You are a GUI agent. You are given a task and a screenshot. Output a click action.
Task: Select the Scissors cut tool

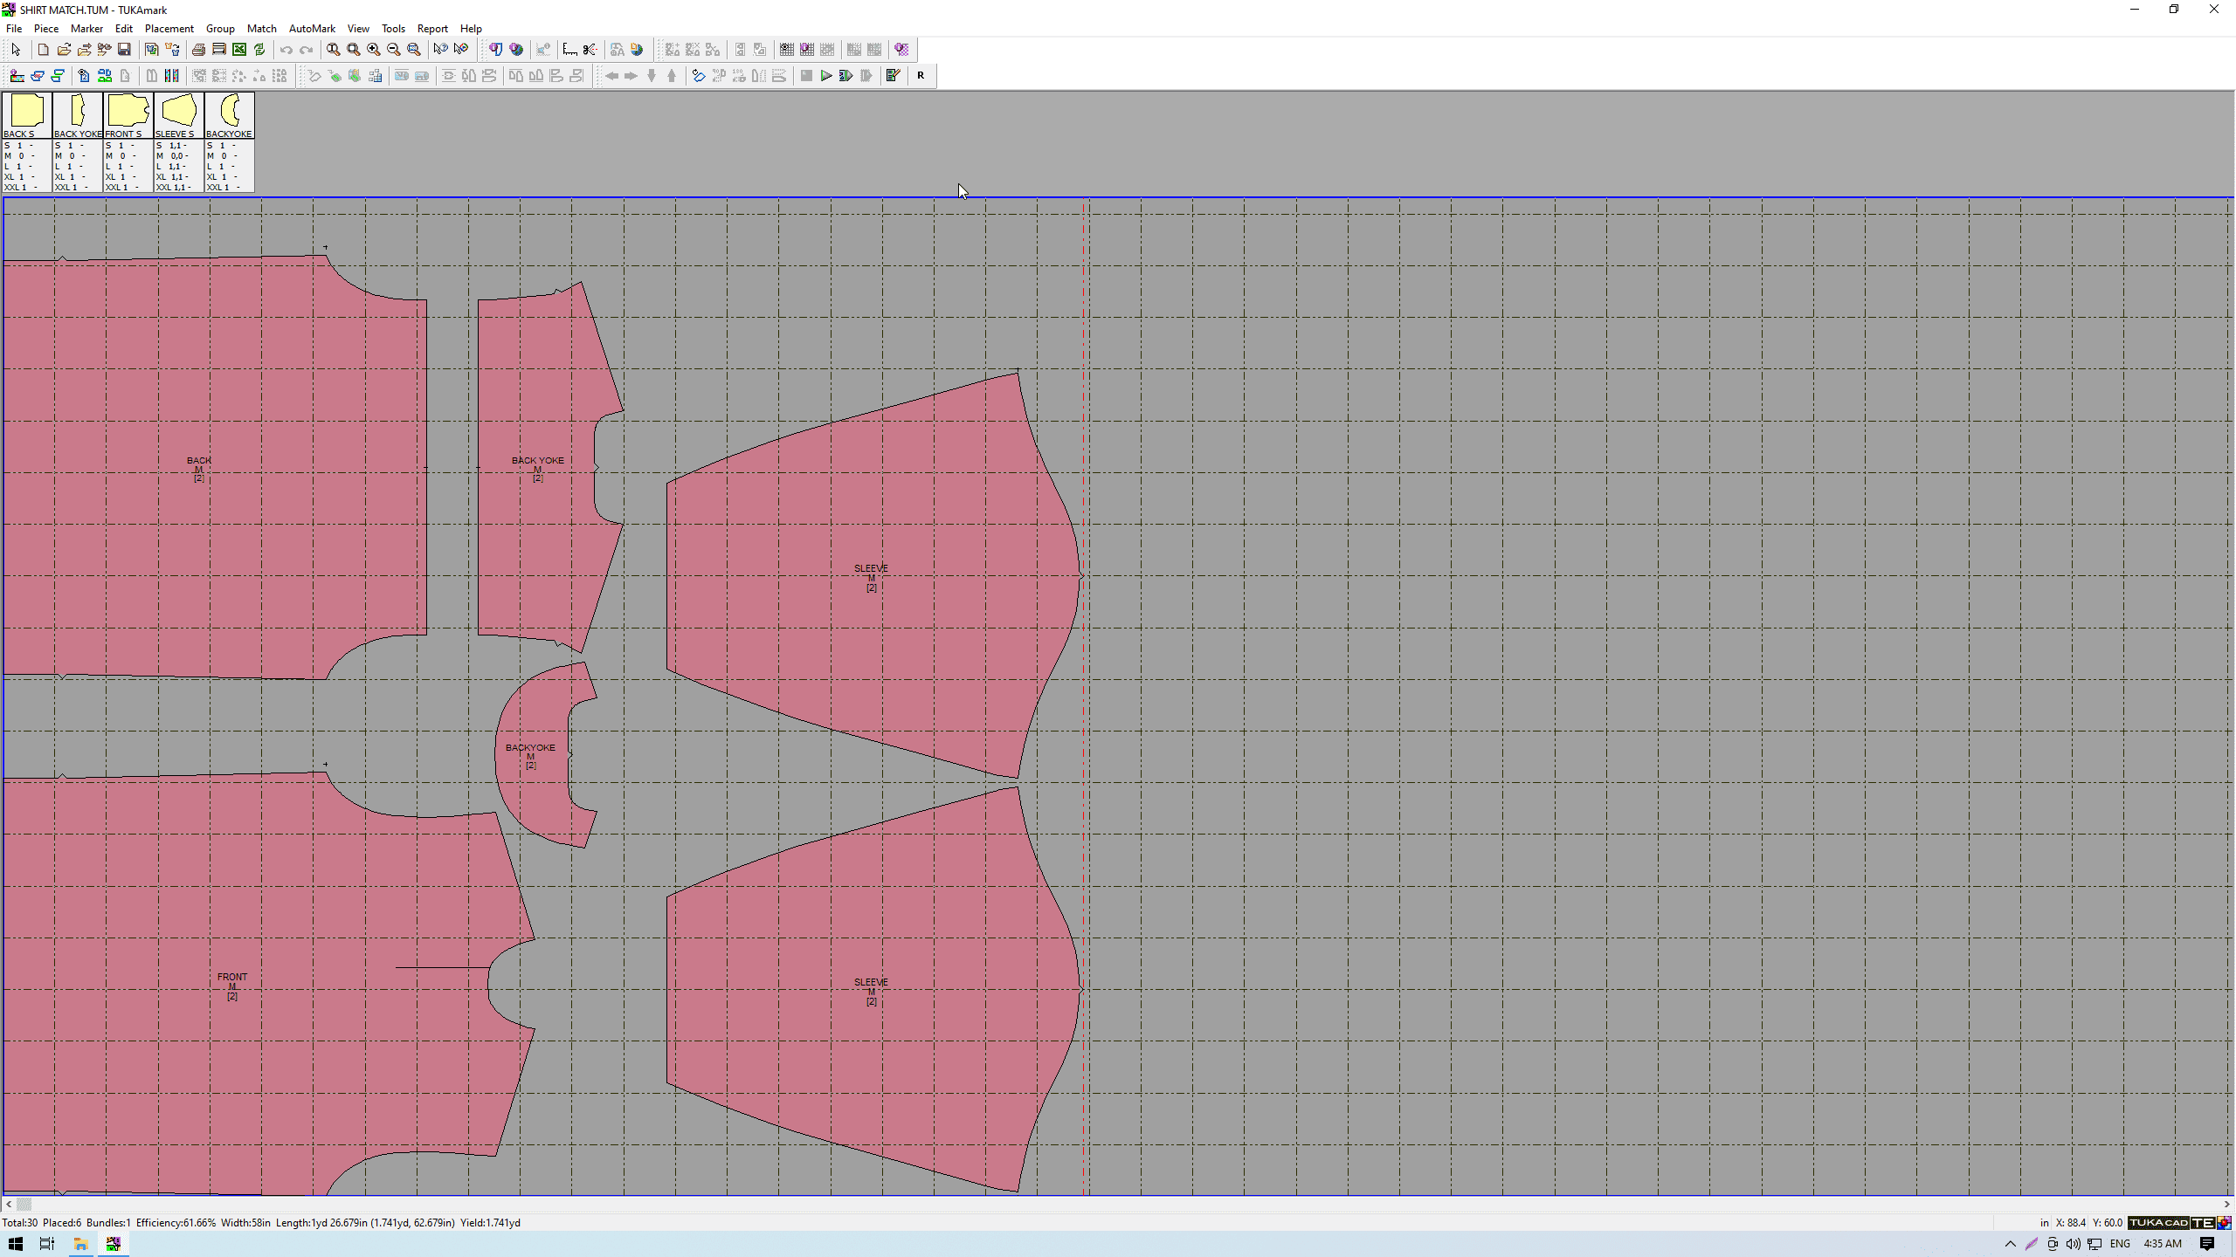pyautogui.click(x=590, y=50)
